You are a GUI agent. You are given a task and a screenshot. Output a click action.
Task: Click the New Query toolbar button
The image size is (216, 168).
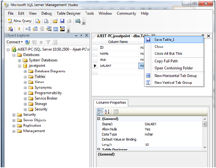click(x=20, y=21)
